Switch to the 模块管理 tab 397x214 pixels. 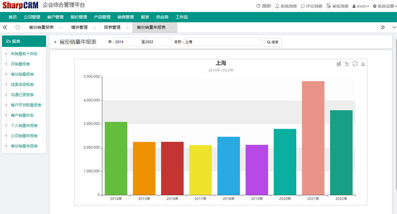pyautogui.click(x=79, y=27)
